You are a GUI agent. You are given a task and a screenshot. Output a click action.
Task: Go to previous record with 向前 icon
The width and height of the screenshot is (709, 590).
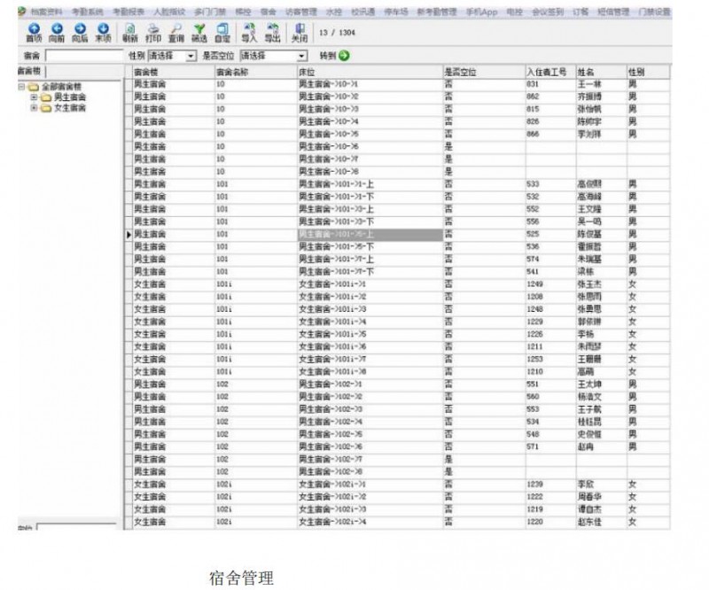tap(57, 33)
